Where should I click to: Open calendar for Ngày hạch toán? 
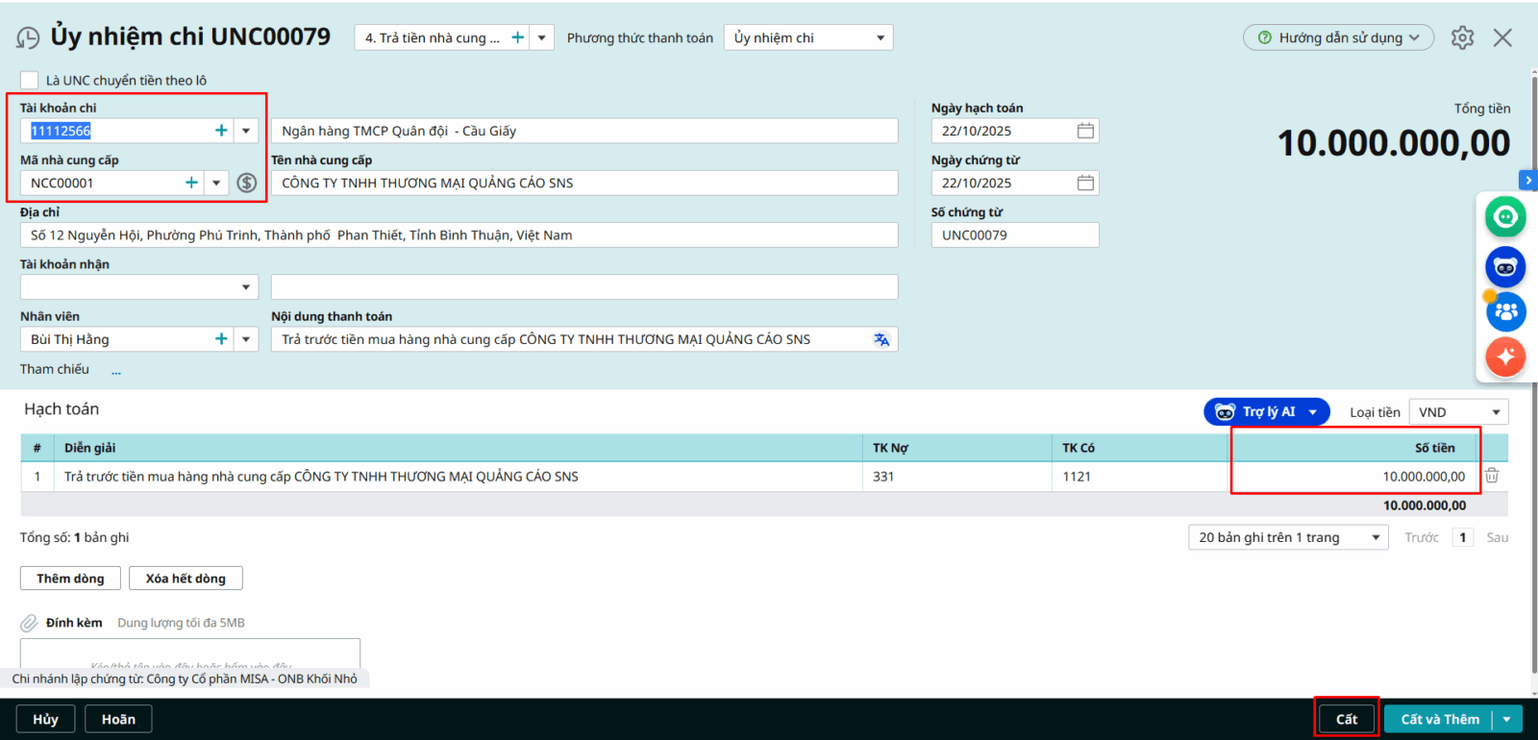tap(1085, 131)
